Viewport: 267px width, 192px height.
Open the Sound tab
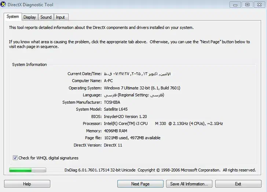pyautogui.click(x=46, y=17)
